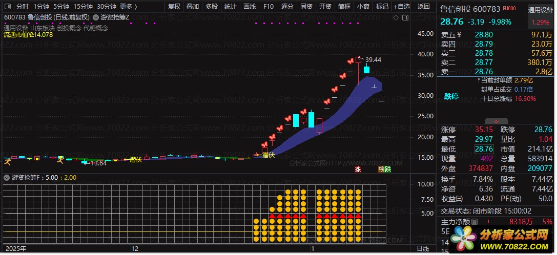Click the R1000 margin badge
557x255 pixels.
pyautogui.click(x=510, y=9)
